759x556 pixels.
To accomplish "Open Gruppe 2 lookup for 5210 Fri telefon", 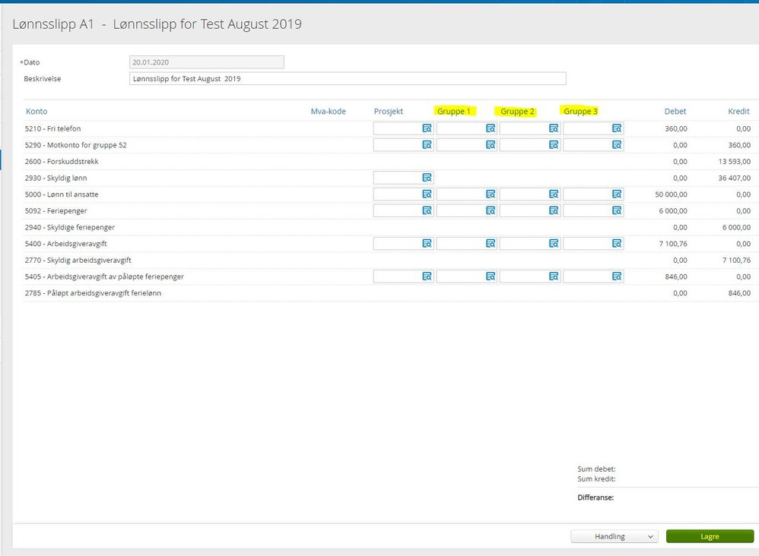I will tap(554, 128).
